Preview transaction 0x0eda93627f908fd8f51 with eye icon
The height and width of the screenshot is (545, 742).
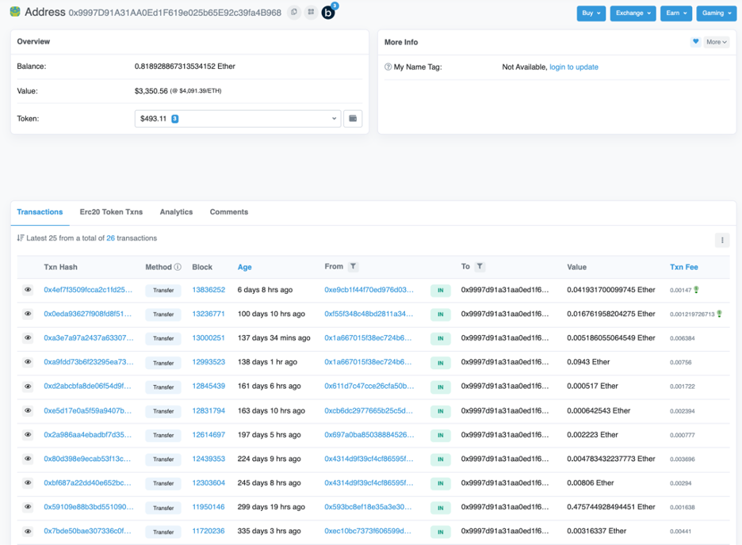coord(28,314)
